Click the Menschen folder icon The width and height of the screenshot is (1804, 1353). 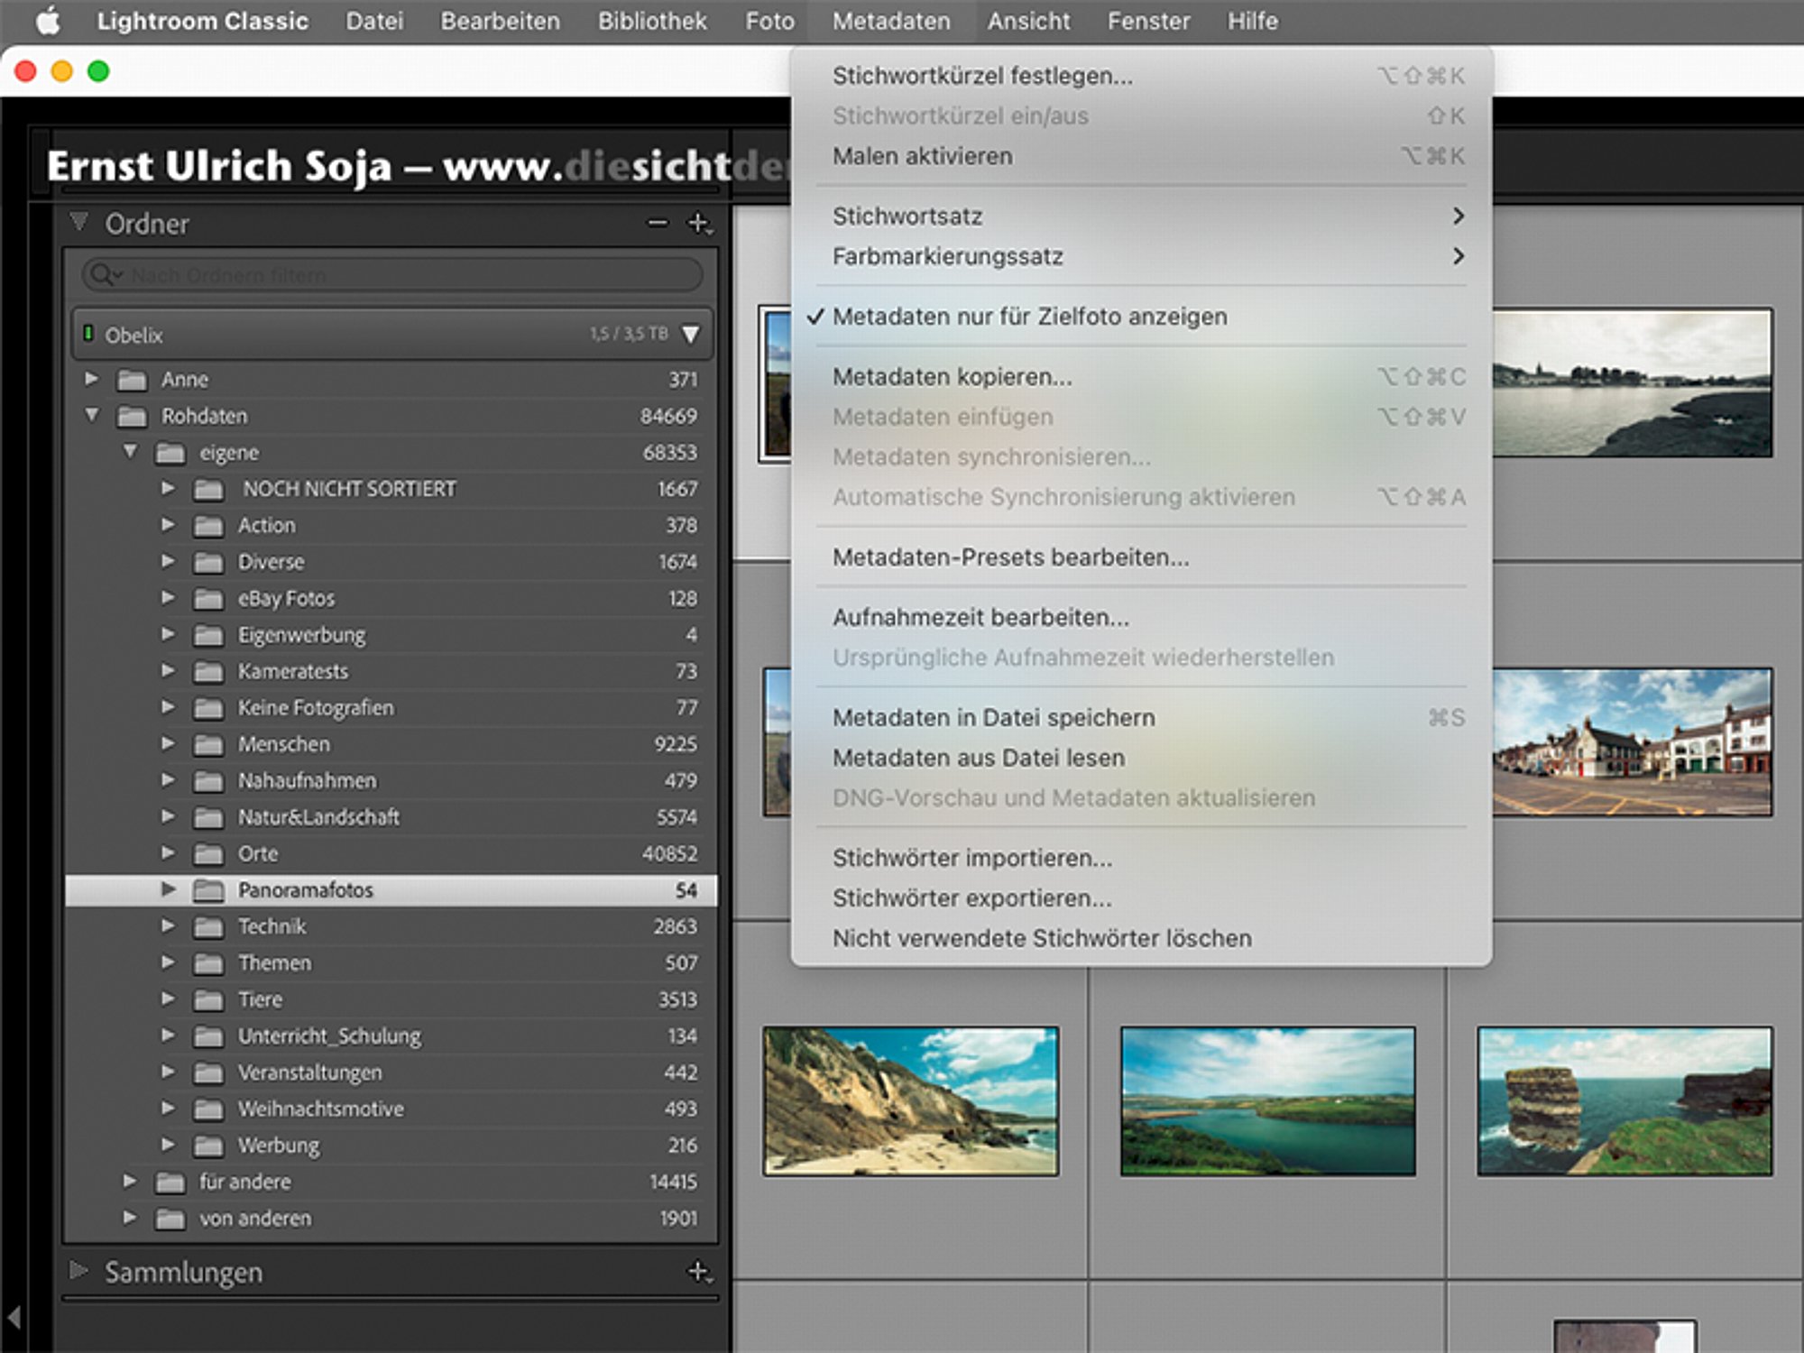[x=208, y=744]
